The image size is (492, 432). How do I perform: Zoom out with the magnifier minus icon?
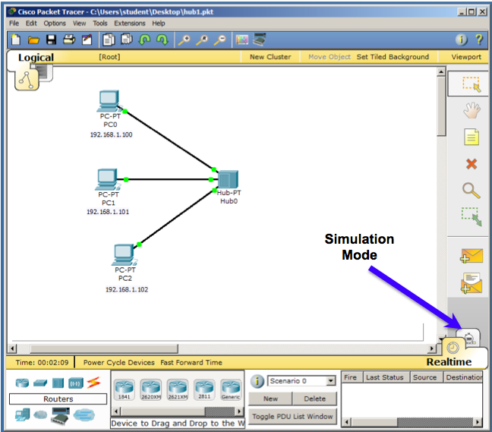pos(219,40)
